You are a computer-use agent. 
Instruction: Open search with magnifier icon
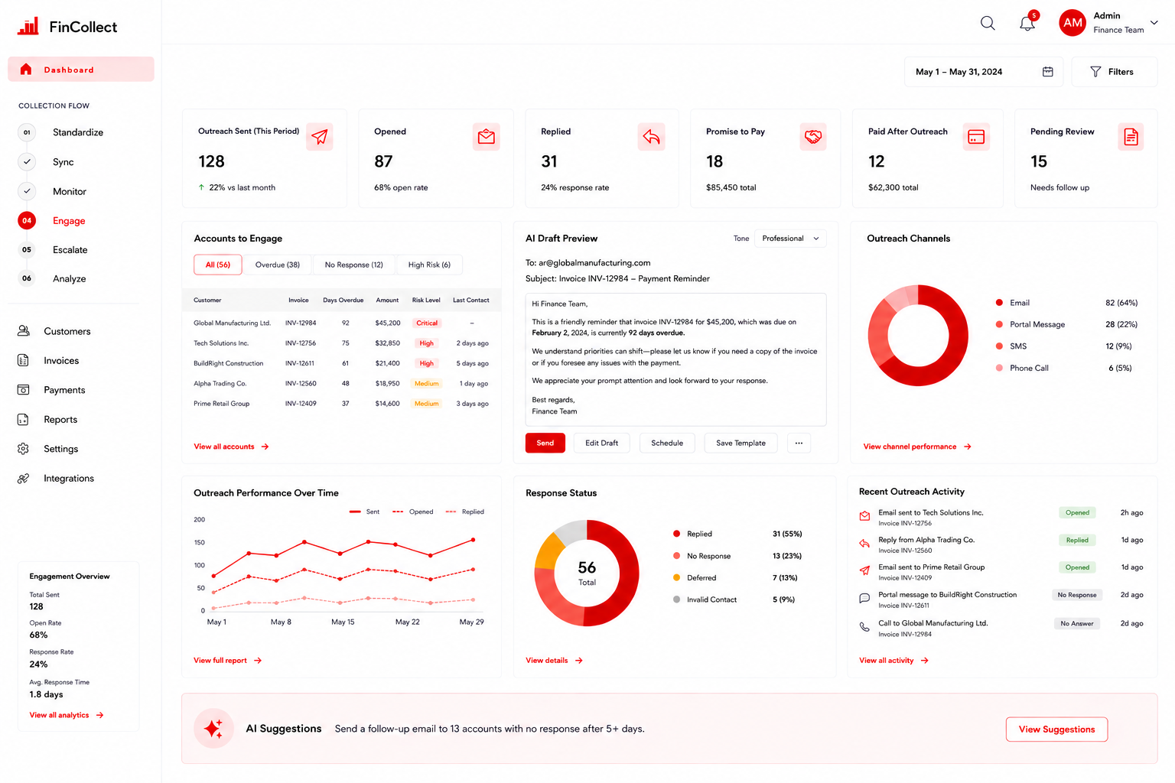pyautogui.click(x=988, y=23)
